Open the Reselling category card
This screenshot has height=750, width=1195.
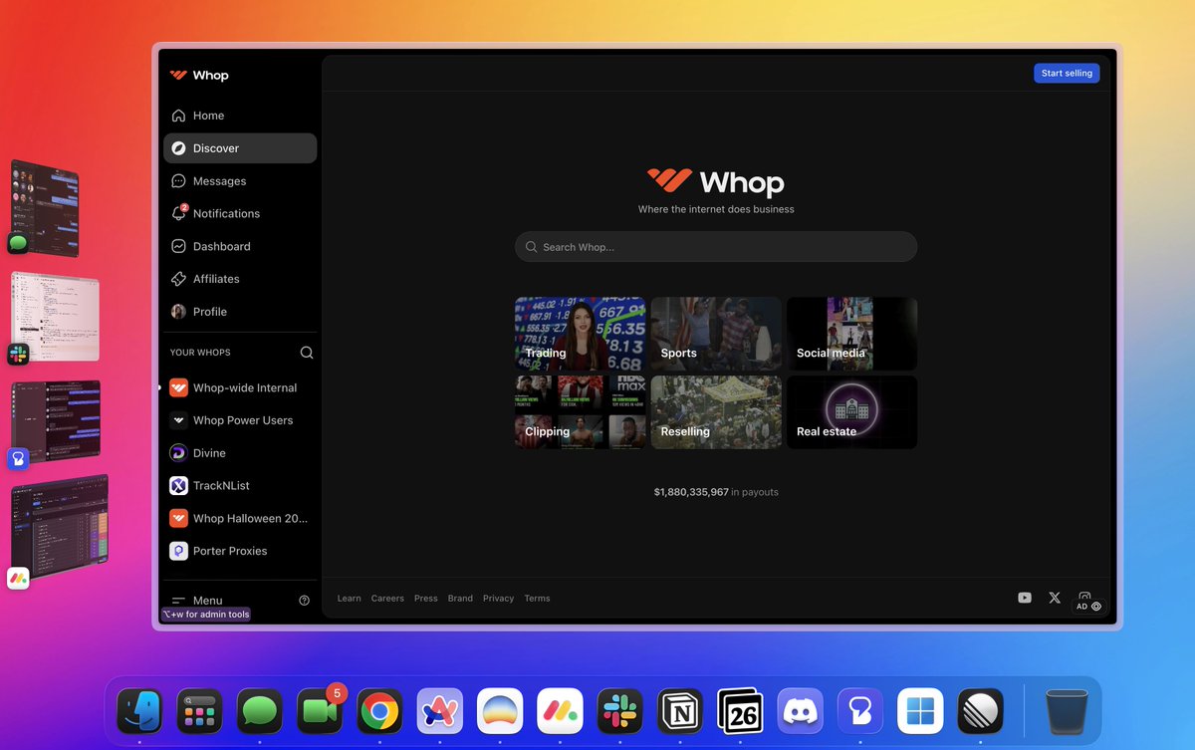coord(716,412)
